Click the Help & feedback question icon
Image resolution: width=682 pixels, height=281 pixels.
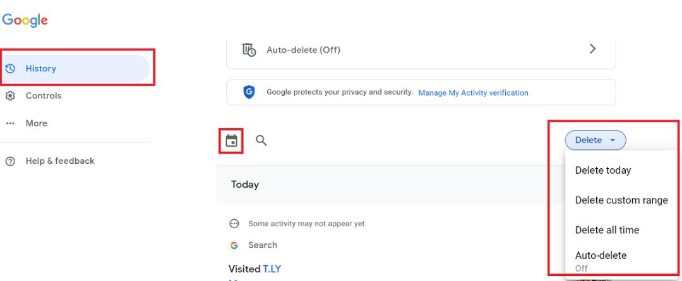(x=10, y=161)
